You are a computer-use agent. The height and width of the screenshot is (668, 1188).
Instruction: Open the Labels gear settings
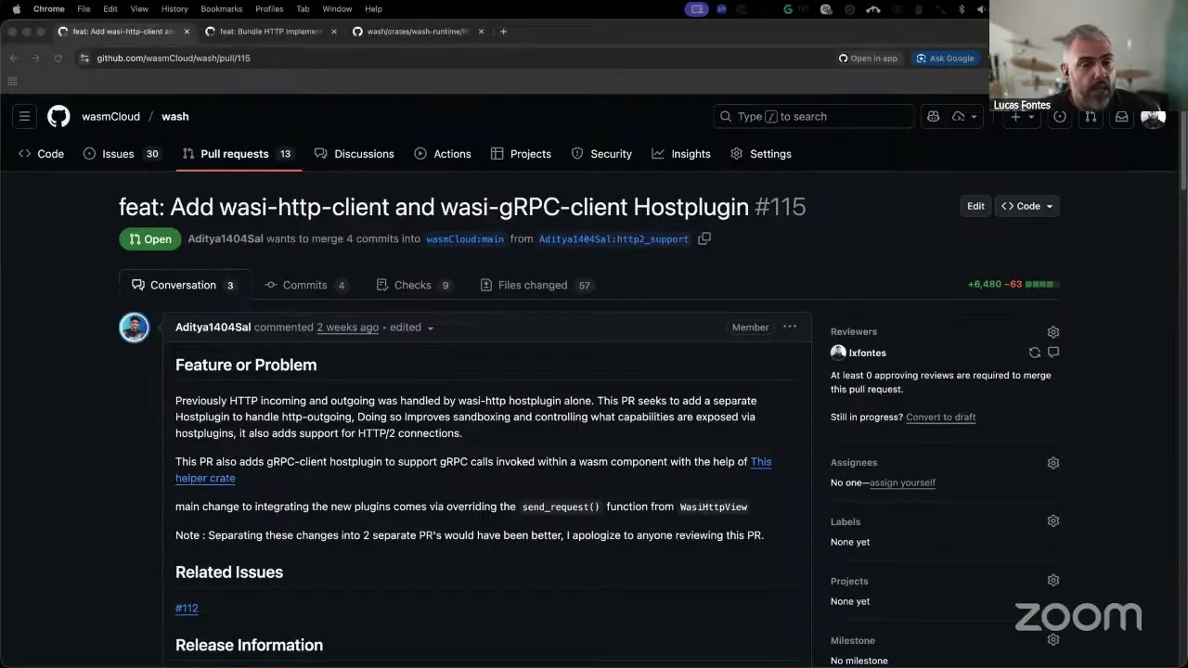tap(1053, 521)
